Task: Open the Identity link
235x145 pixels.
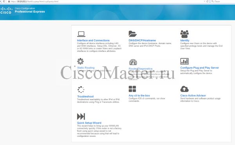Action: tap(184, 41)
